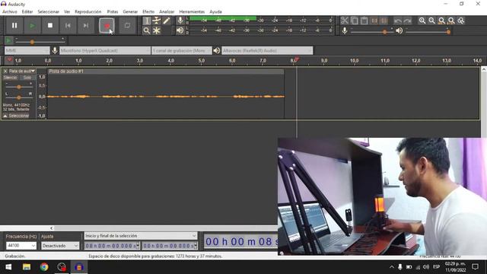
Task: Skip to start of track
Action: click(68, 25)
